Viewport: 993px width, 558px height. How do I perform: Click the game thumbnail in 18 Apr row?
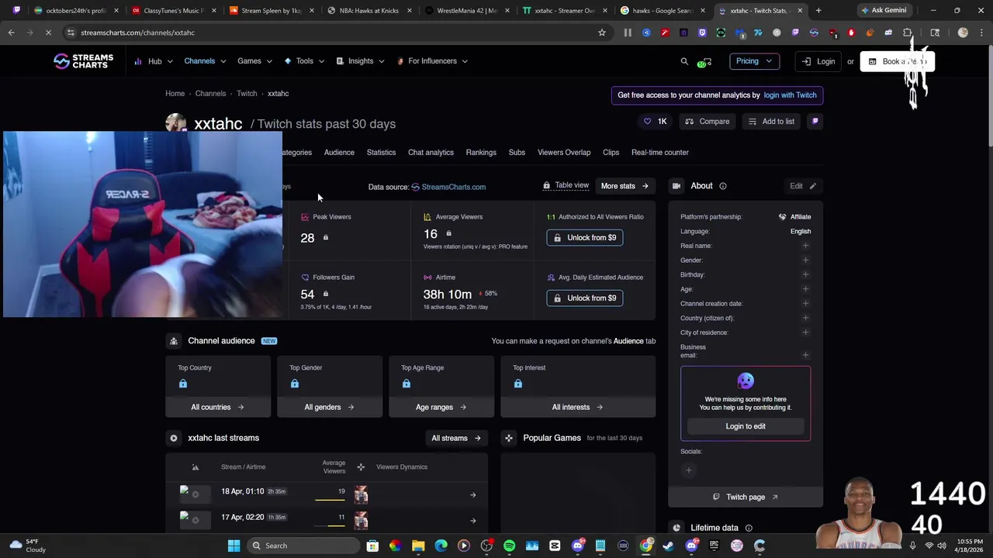coord(361,495)
